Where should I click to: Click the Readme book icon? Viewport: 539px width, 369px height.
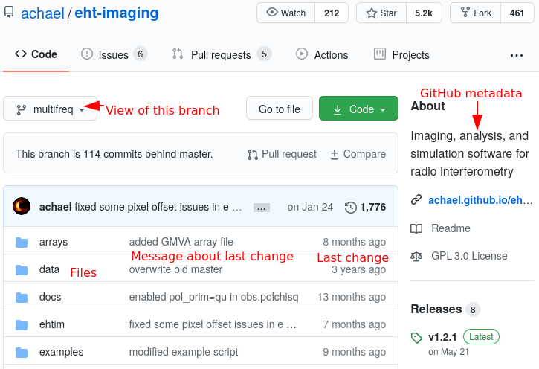(416, 228)
